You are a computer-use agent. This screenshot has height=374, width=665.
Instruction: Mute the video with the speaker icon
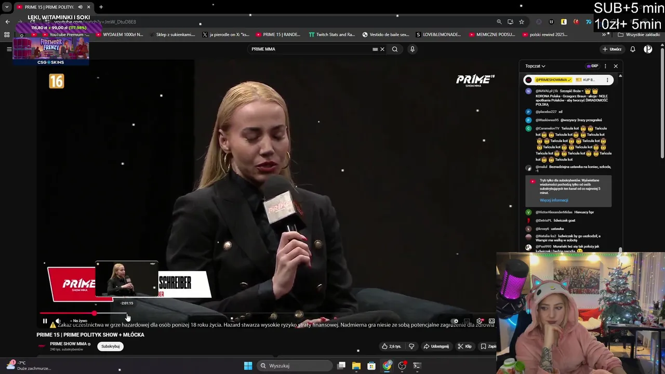point(58,321)
